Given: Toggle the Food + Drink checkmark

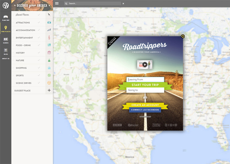Looking at the screenshot, I should click(x=39, y=45).
